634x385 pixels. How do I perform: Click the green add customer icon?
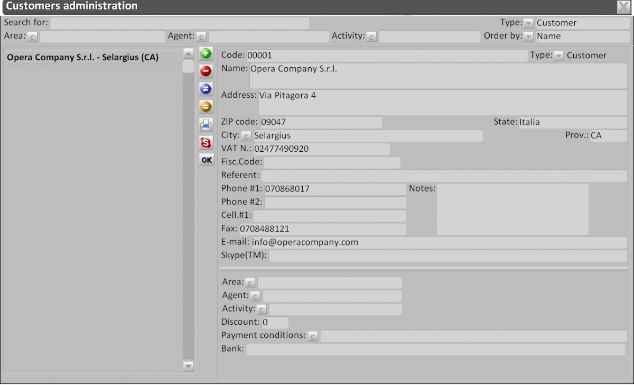(206, 53)
